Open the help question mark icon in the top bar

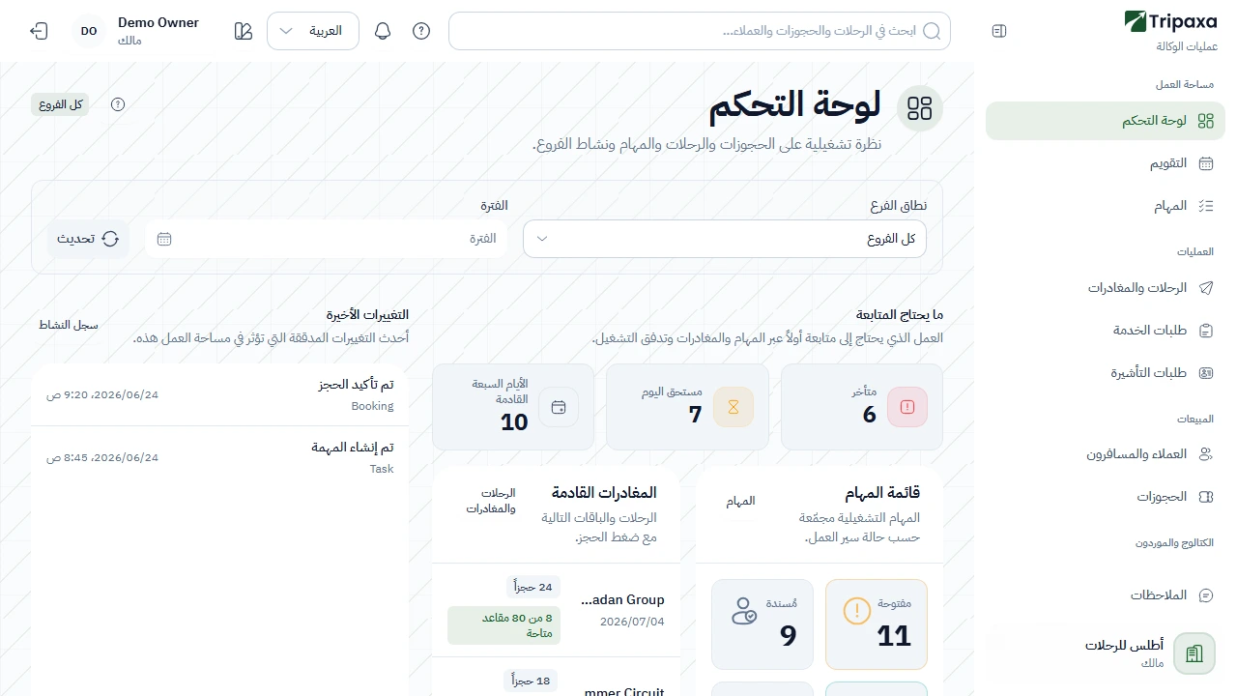tap(421, 31)
